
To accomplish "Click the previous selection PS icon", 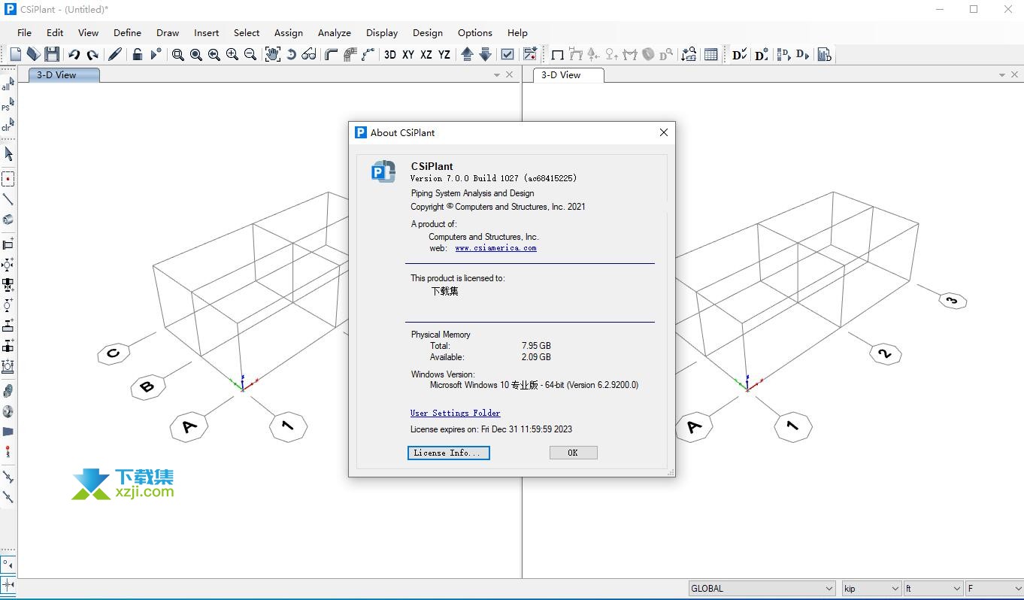I will pos(8,105).
